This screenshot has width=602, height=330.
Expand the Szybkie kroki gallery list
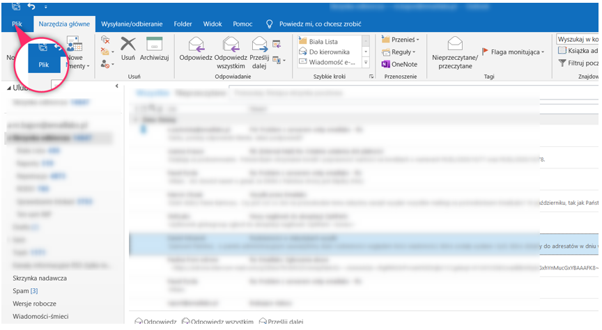pyautogui.click(x=366, y=63)
